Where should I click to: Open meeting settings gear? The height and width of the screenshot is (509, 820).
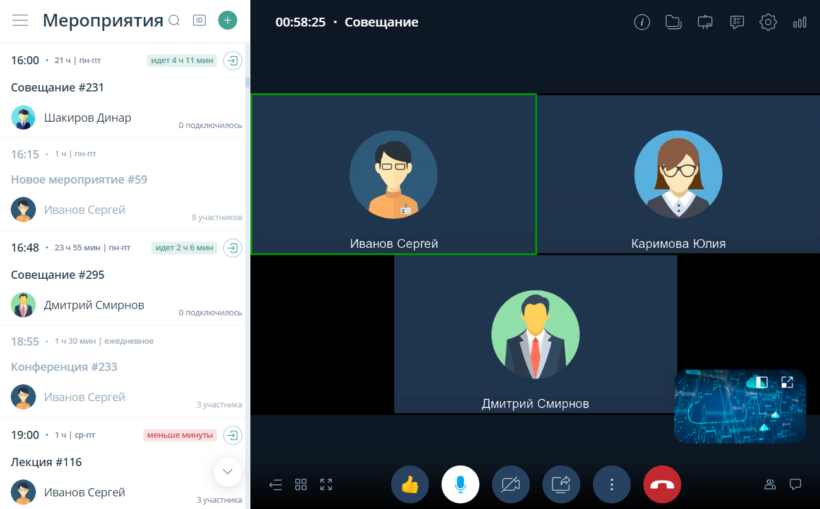(x=768, y=23)
